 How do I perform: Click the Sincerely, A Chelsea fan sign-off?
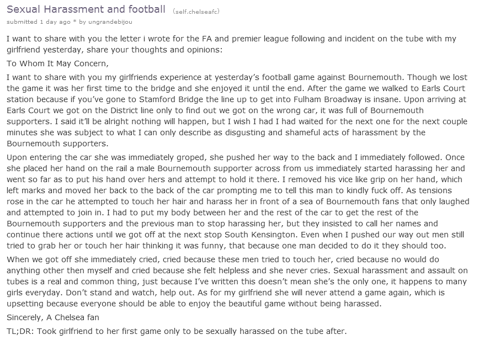53,317
